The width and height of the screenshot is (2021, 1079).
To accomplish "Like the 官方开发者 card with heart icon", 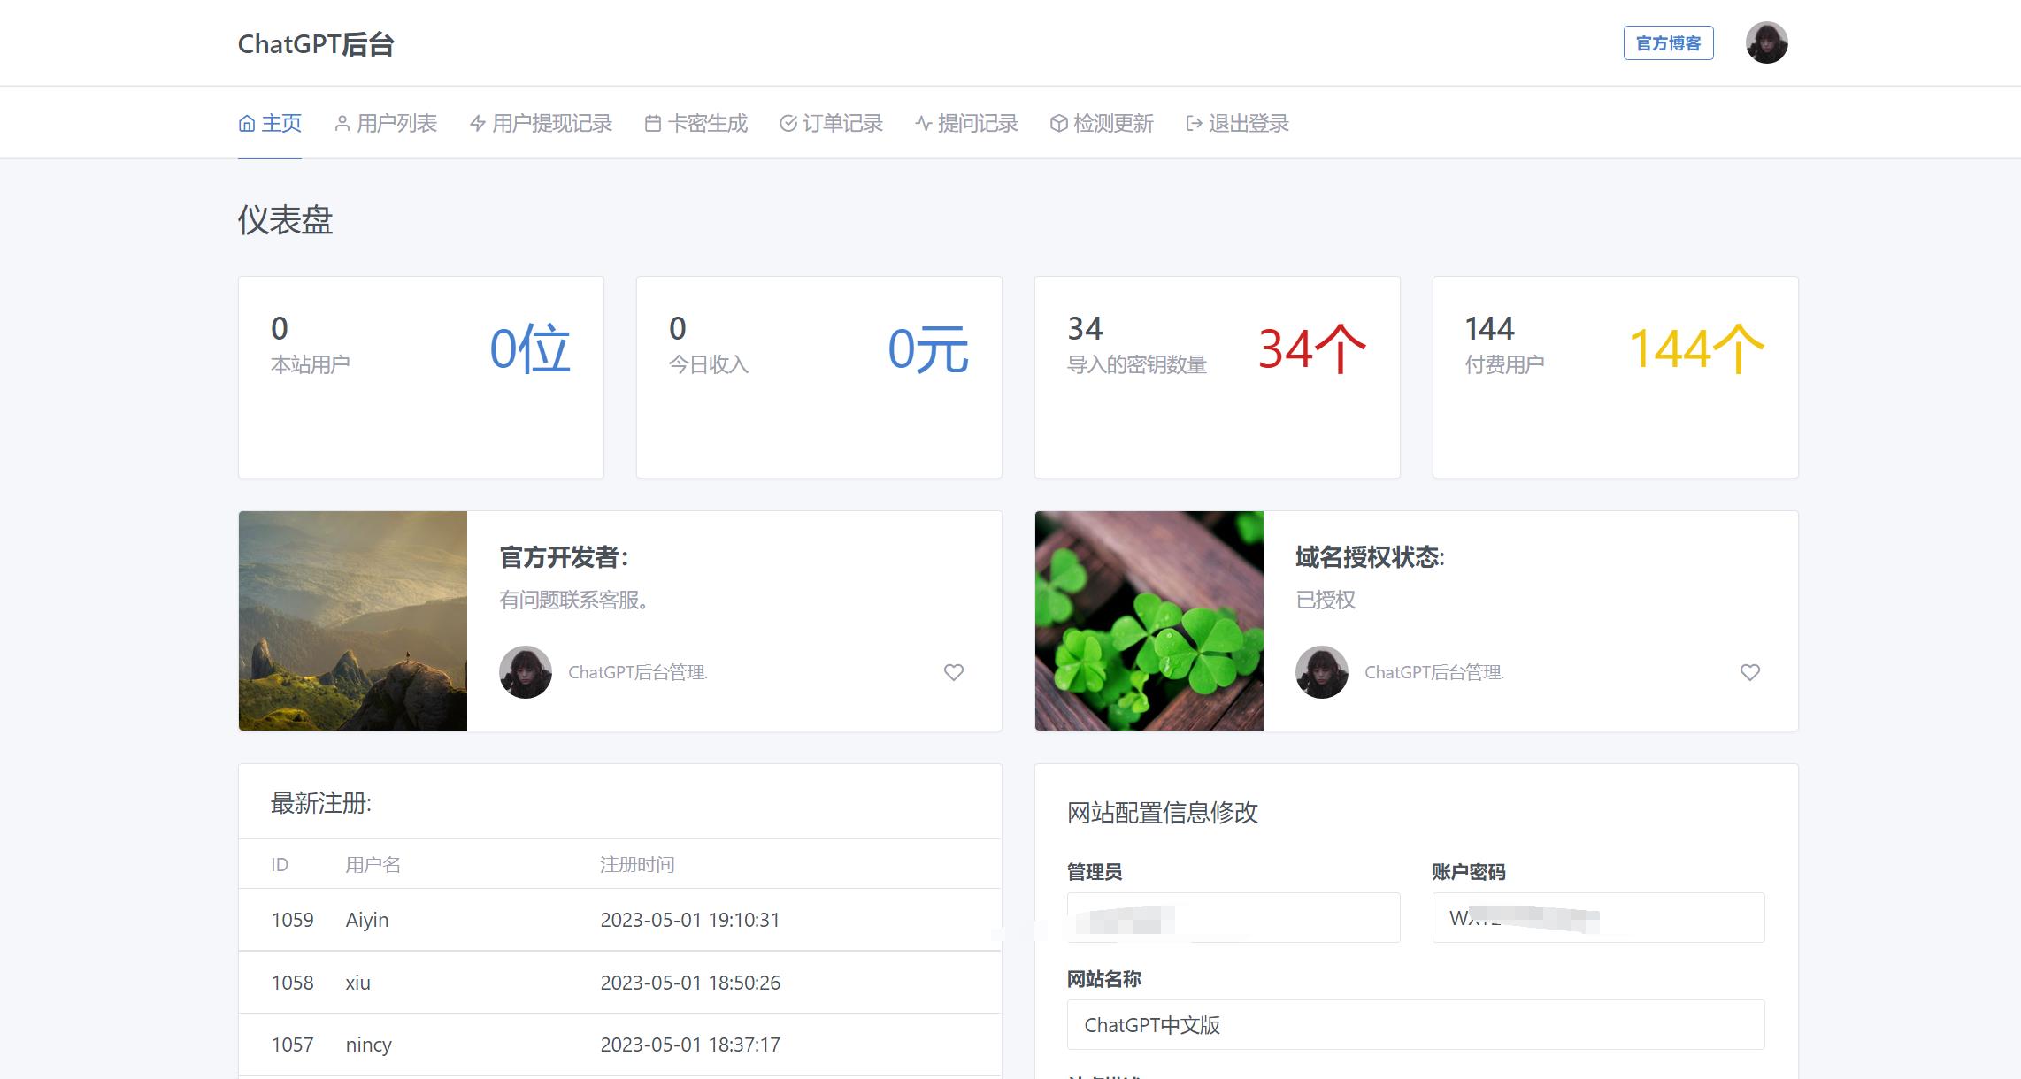I will [x=953, y=672].
